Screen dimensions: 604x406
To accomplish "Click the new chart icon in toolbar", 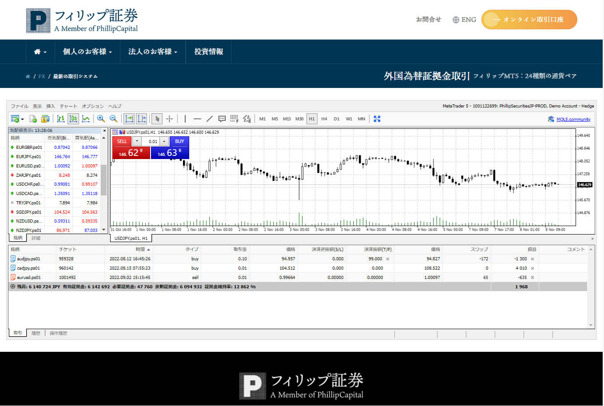I will pos(15,119).
